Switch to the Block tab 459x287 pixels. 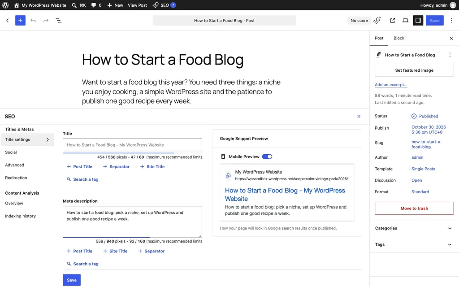click(x=398, y=38)
